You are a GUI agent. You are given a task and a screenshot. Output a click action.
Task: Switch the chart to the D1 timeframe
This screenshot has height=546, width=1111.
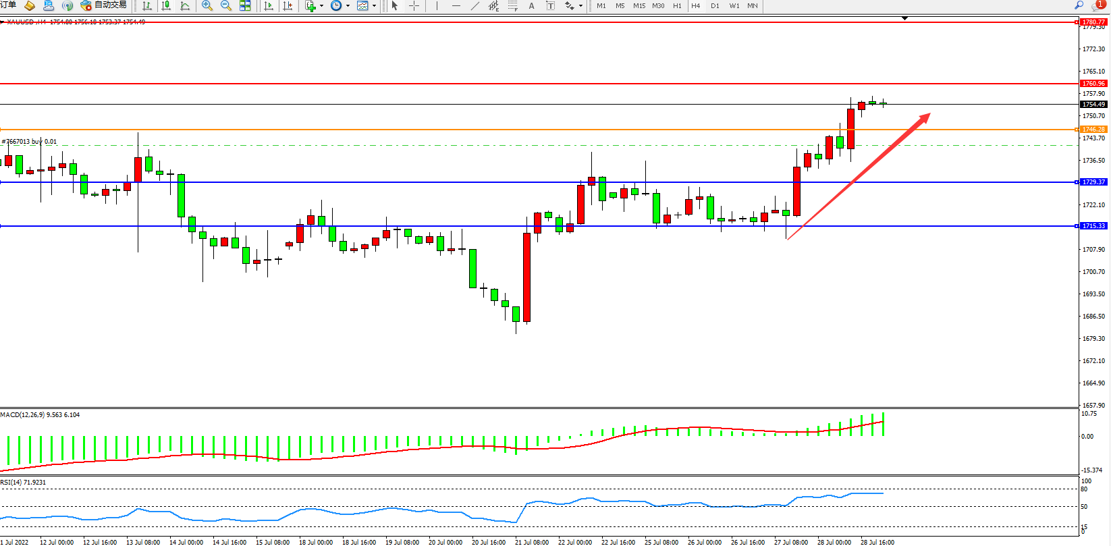point(715,5)
